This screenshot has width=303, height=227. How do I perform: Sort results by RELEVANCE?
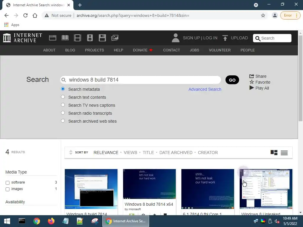click(106, 153)
